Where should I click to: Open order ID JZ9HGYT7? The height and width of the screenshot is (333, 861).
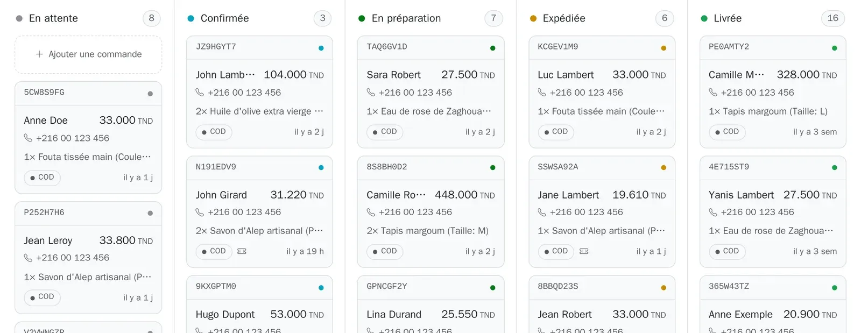(x=216, y=47)
